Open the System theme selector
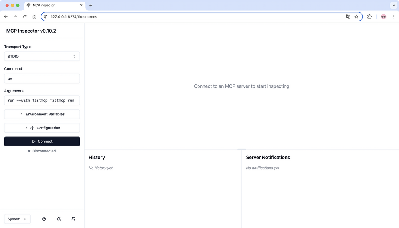The width and height of the screenshot is (399, 228). (x=17, y=219)
